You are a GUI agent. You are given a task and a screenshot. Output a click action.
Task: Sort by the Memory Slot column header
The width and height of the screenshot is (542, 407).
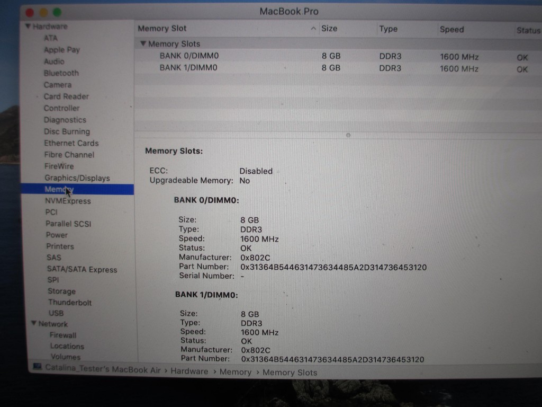tap(162, 29)
